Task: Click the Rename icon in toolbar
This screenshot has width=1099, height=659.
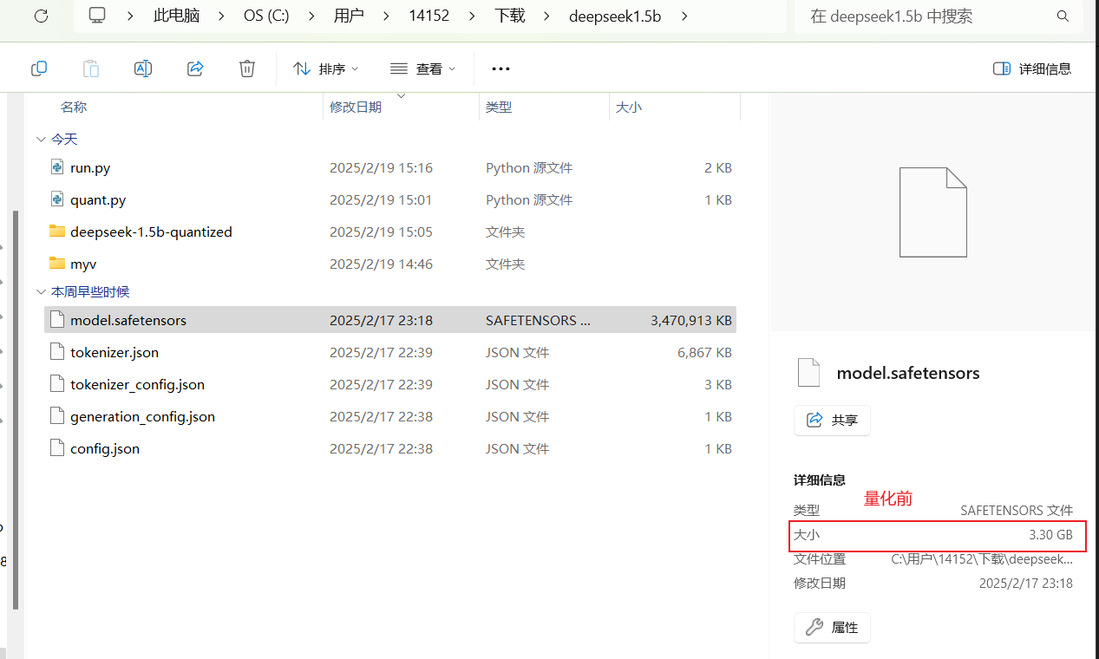Action: (143, 69)
